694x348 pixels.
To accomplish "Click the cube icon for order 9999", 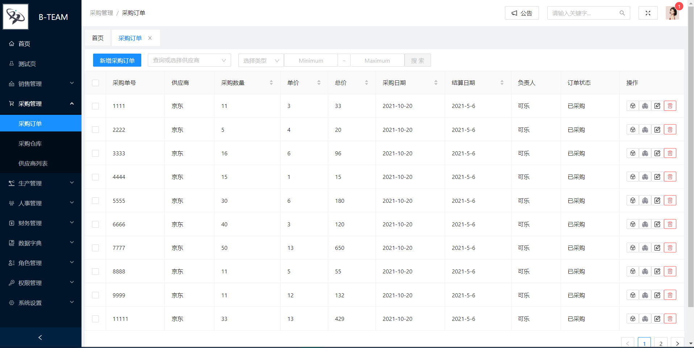I will 632,295.
